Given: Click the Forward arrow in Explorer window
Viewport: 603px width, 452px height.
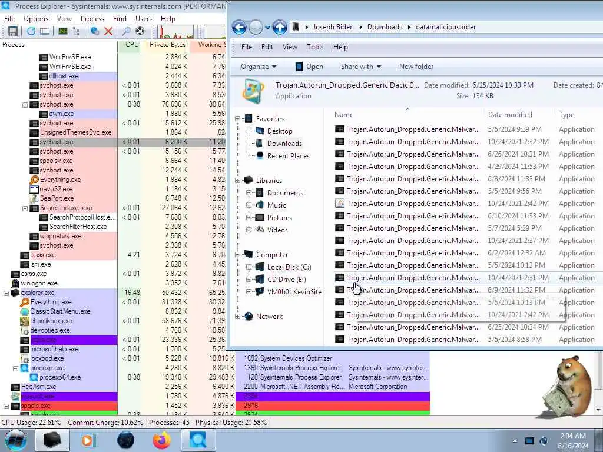Looking at the screenshot, I should click(x=256, y=27).
